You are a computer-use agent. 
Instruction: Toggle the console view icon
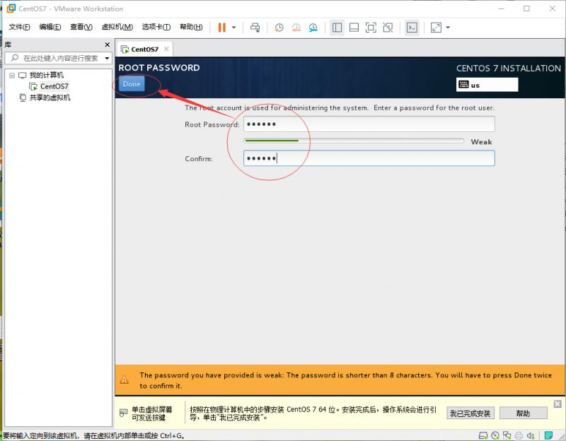[x=412, y=28]
